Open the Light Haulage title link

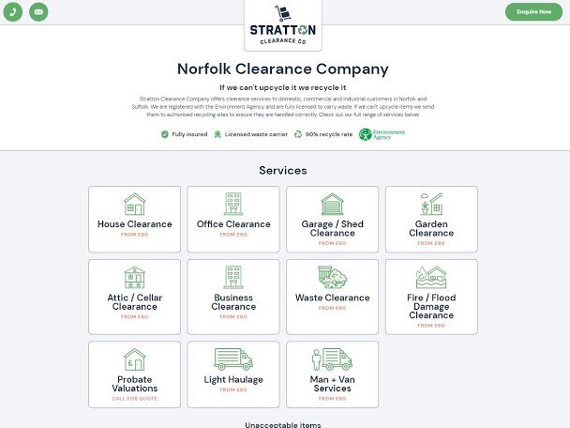point(233,379)
